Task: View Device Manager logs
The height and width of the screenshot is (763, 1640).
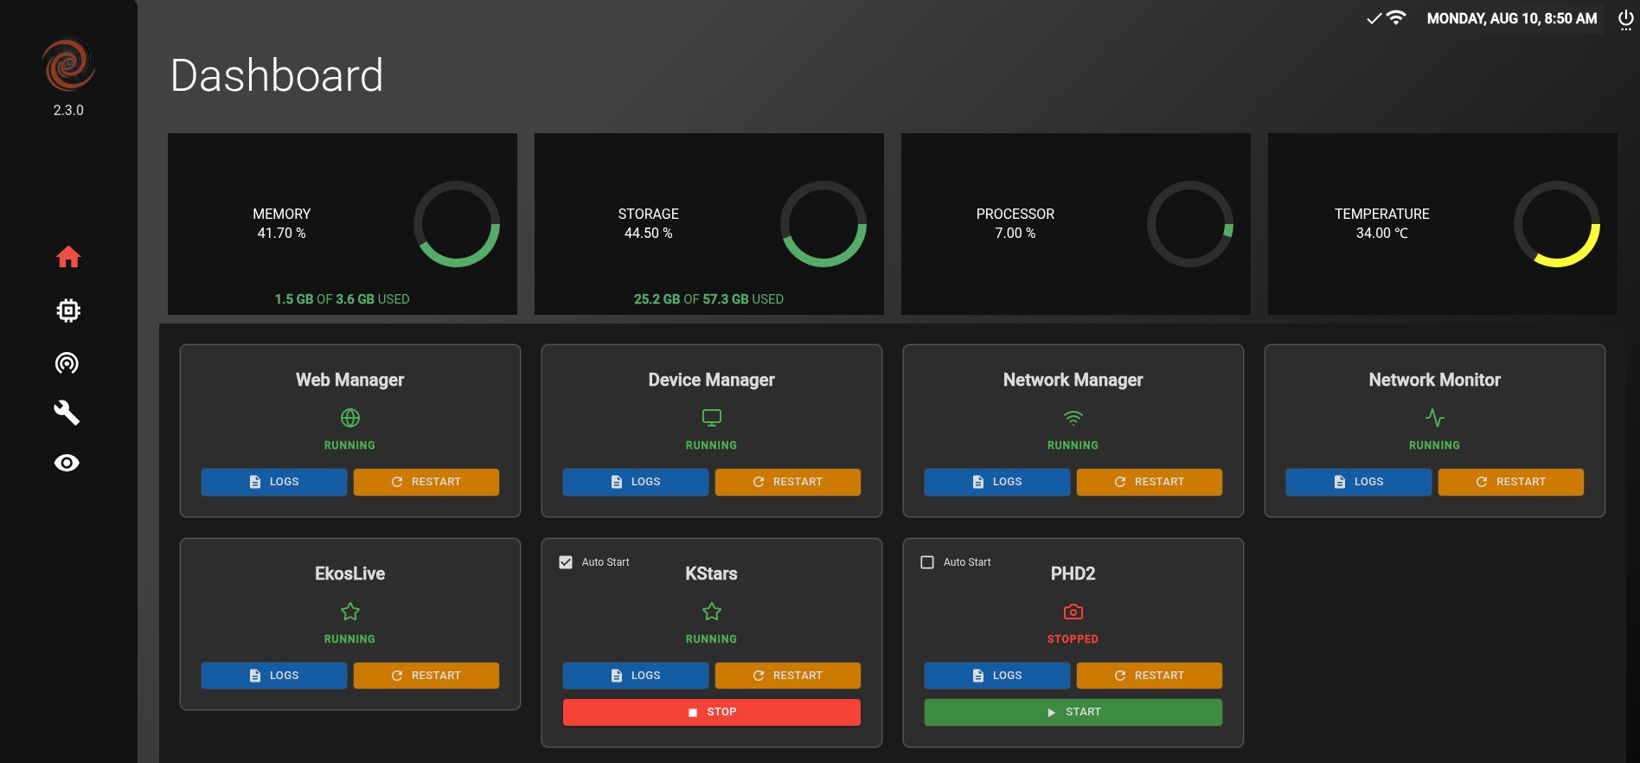Action: [x=636, y=482]
